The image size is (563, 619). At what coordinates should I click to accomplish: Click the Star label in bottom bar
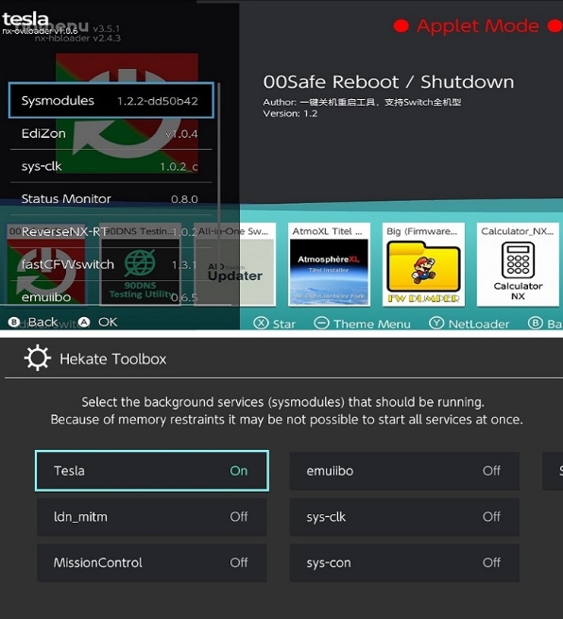pos(284,324)
